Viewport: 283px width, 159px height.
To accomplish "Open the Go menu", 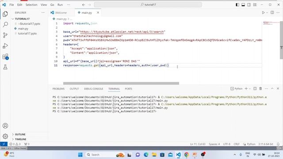I will coord(52,5).
